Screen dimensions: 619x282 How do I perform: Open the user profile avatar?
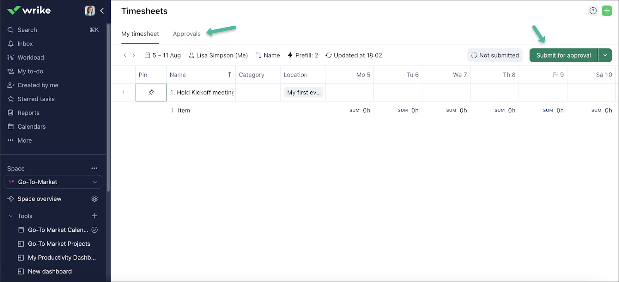(90, 11)
